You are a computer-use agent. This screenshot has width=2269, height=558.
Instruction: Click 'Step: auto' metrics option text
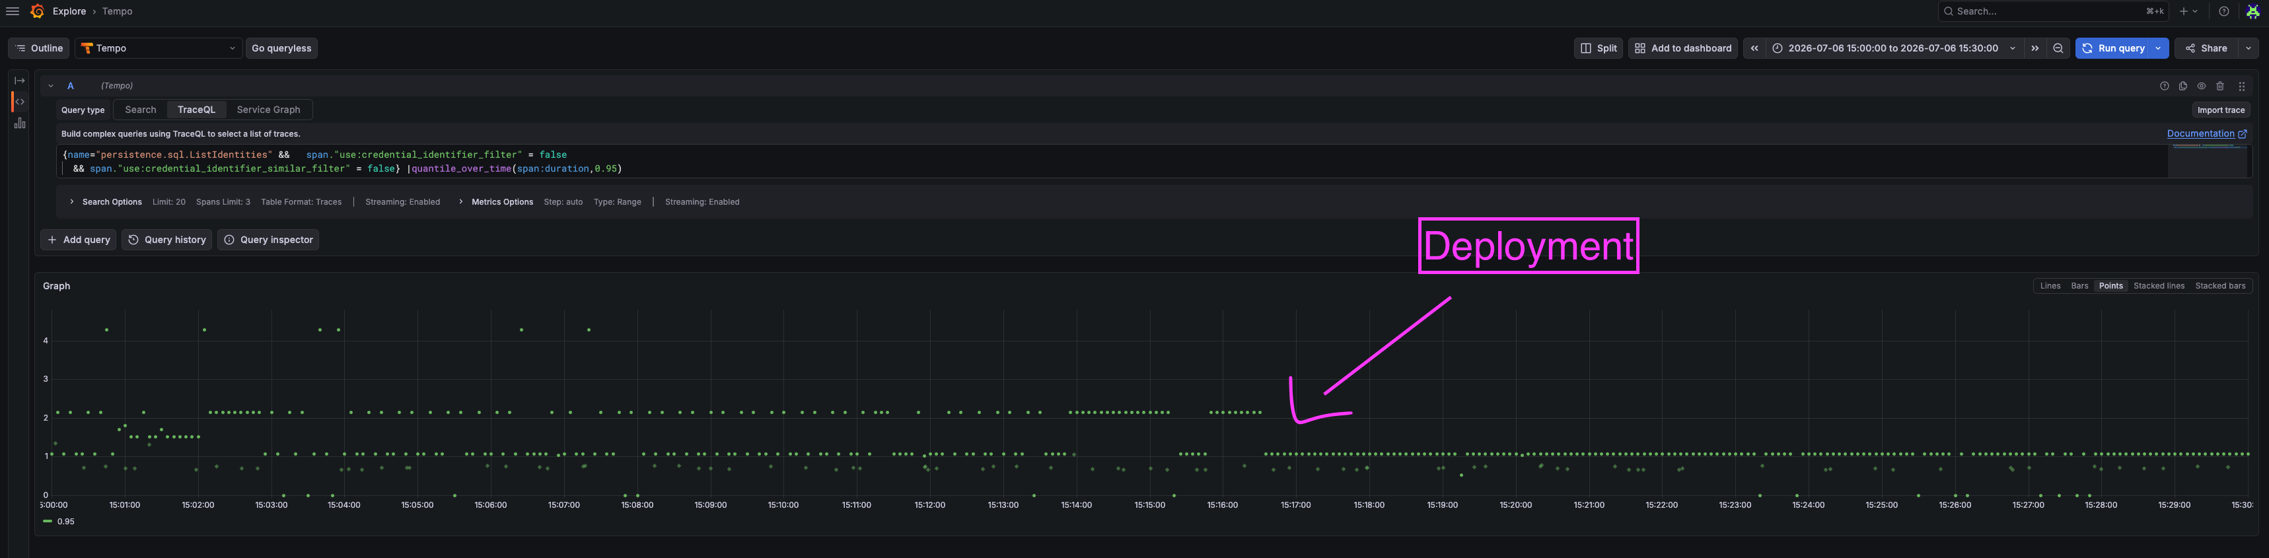(563, 203)
